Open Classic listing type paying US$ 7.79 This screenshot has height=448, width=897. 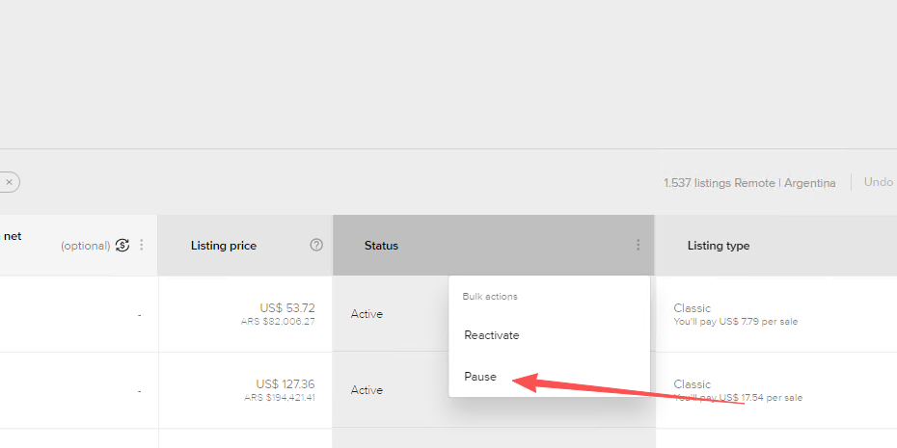693,308
